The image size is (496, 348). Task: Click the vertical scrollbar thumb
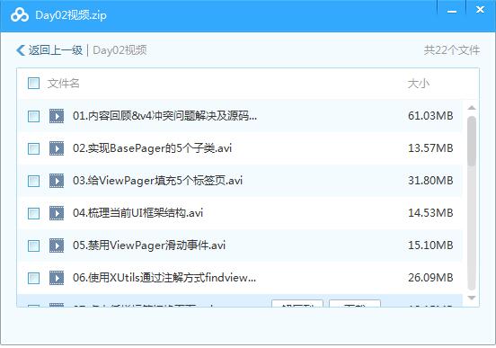pyautogui.click(x=472, y=141)
